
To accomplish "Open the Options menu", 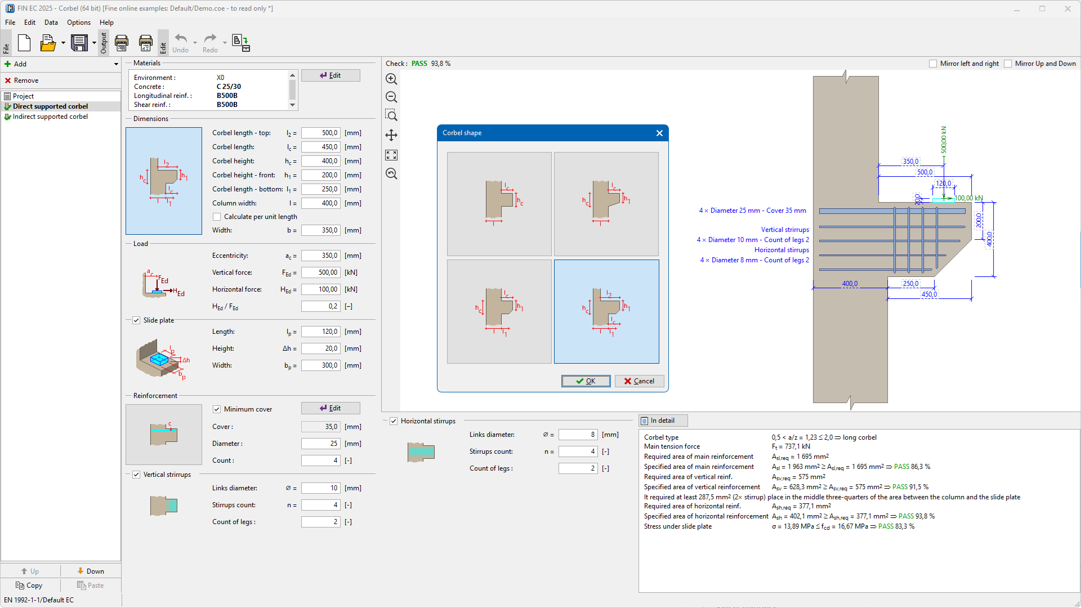I will point(78,23).
